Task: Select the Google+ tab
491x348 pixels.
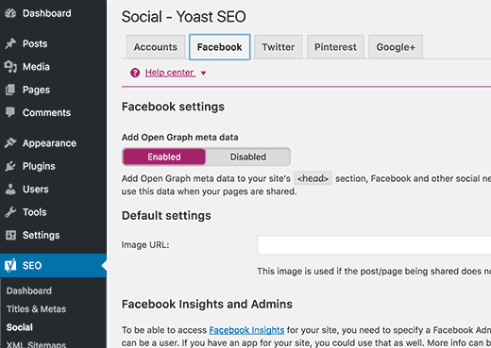Action: click(x=396, y=47)
